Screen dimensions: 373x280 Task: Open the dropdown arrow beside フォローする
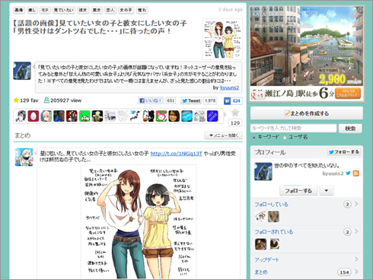pyautogui.click(x=327, y=191)
